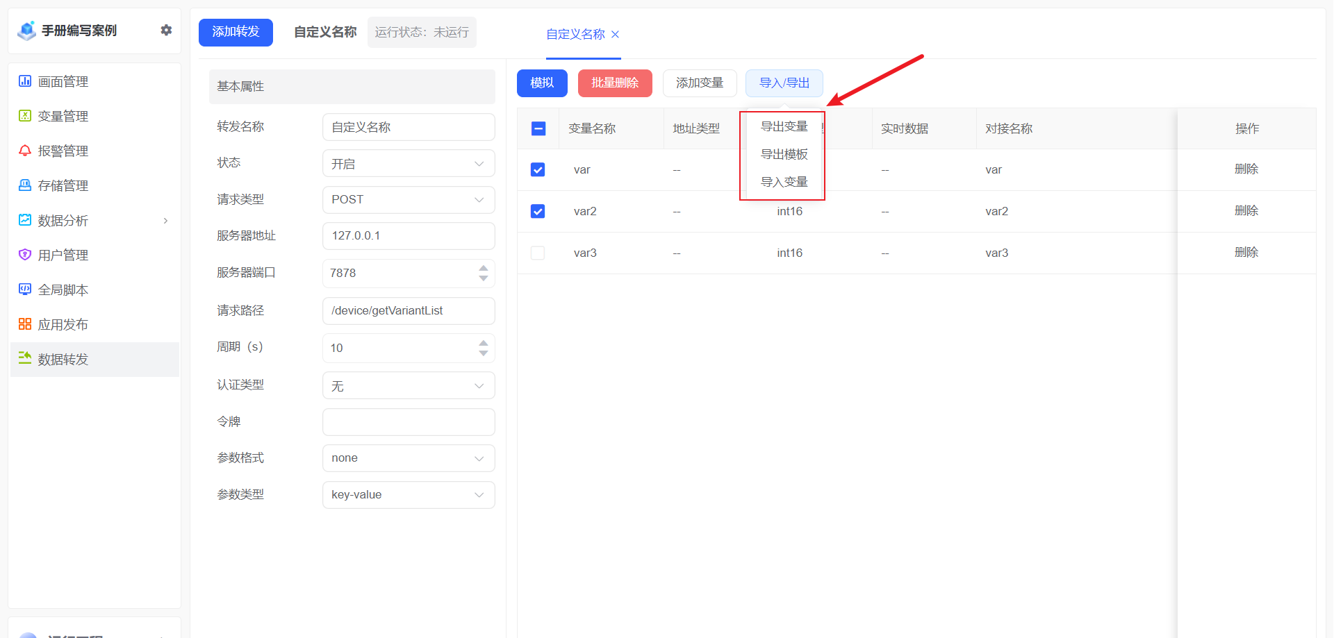Uncheck the checkbox for row var2
Image resolution: width=1334 pixels, height=638 pixels.
pyautogui.click(x=538, y=212)
